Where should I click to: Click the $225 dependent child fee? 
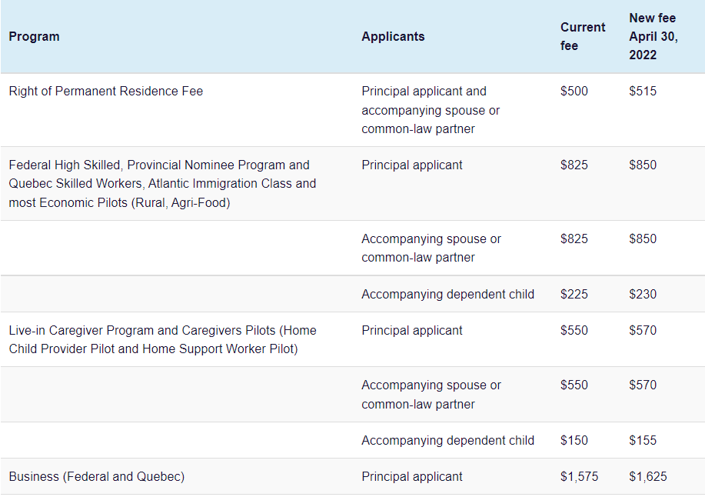[574, 294]
